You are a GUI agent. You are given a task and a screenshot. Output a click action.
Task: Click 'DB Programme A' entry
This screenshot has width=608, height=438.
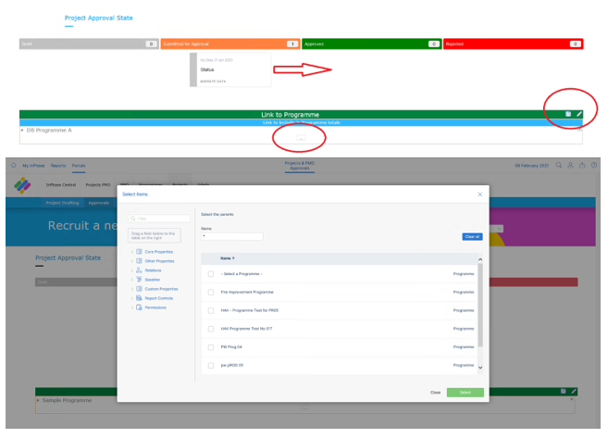click(x=49, y=131)
